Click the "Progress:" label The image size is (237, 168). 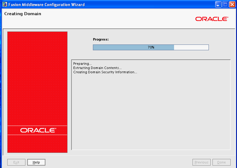tap(101, 39)
